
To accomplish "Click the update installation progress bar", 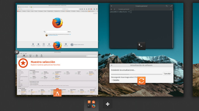I will click(137, 74).
